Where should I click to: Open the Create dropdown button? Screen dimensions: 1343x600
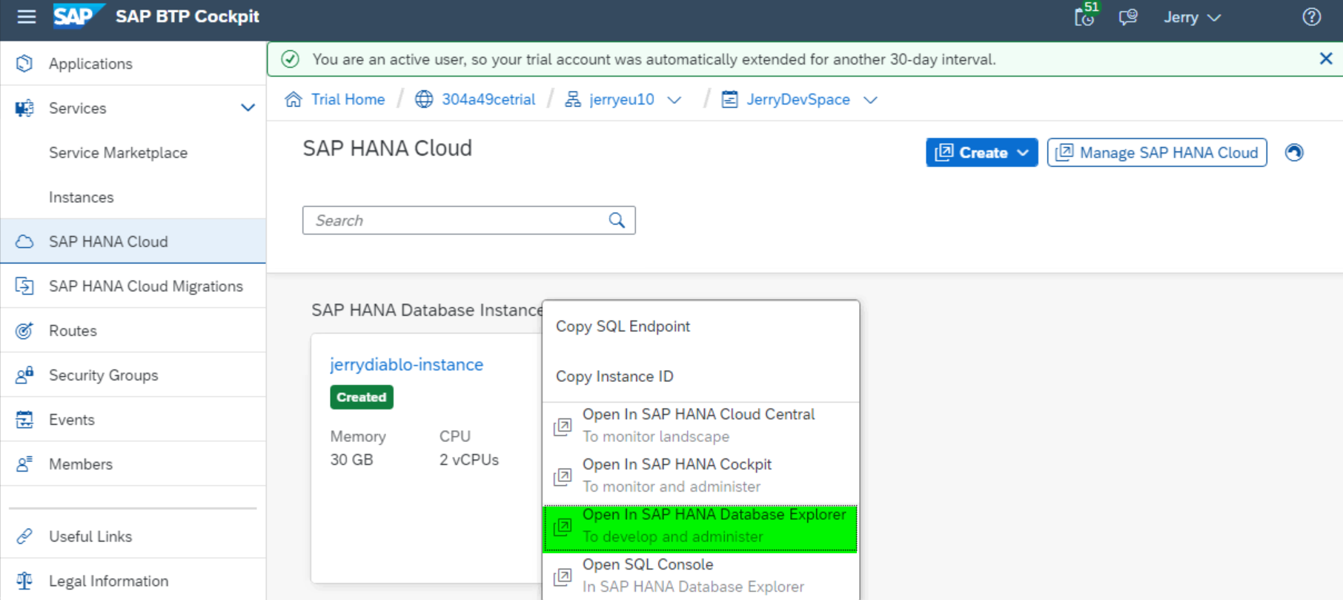click(x=981, y=153)
